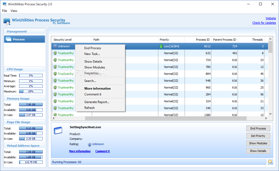This screenshot has height=171, width=279.
Task: Click vertical scrollbar up arrow
Action: (270, 39)
